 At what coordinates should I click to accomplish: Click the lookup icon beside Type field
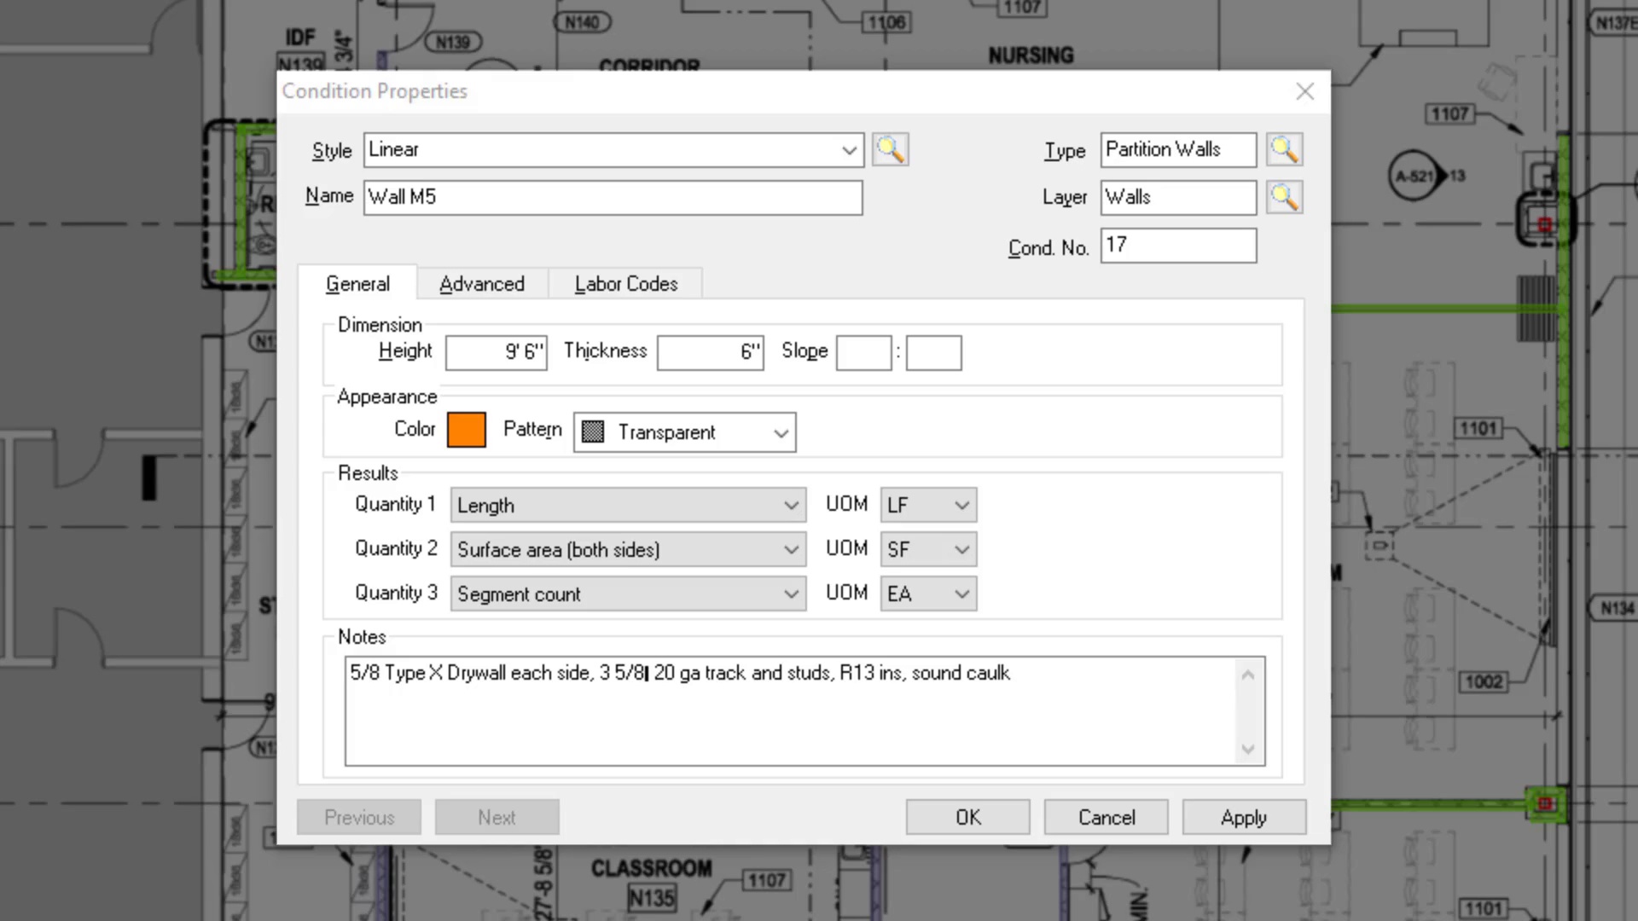point(1284,150)
